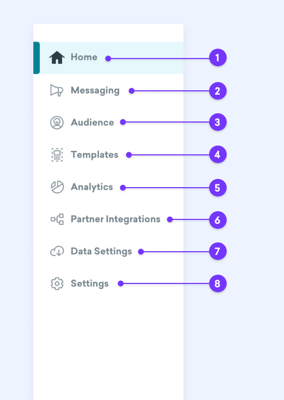Select the Data Settings label
284x400 pixels.
101,252
